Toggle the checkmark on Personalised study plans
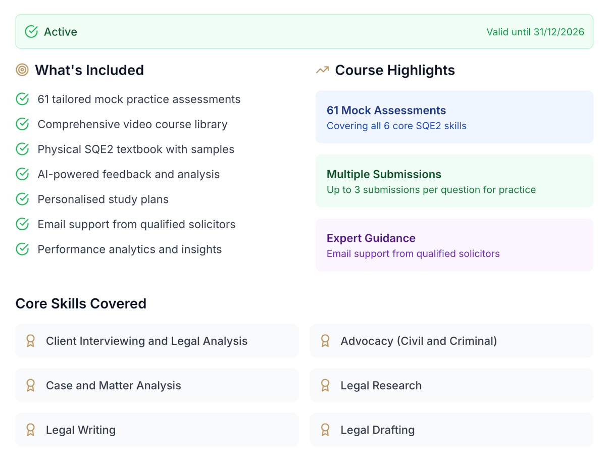Screen dimensions: 606x466 point(22,199)
